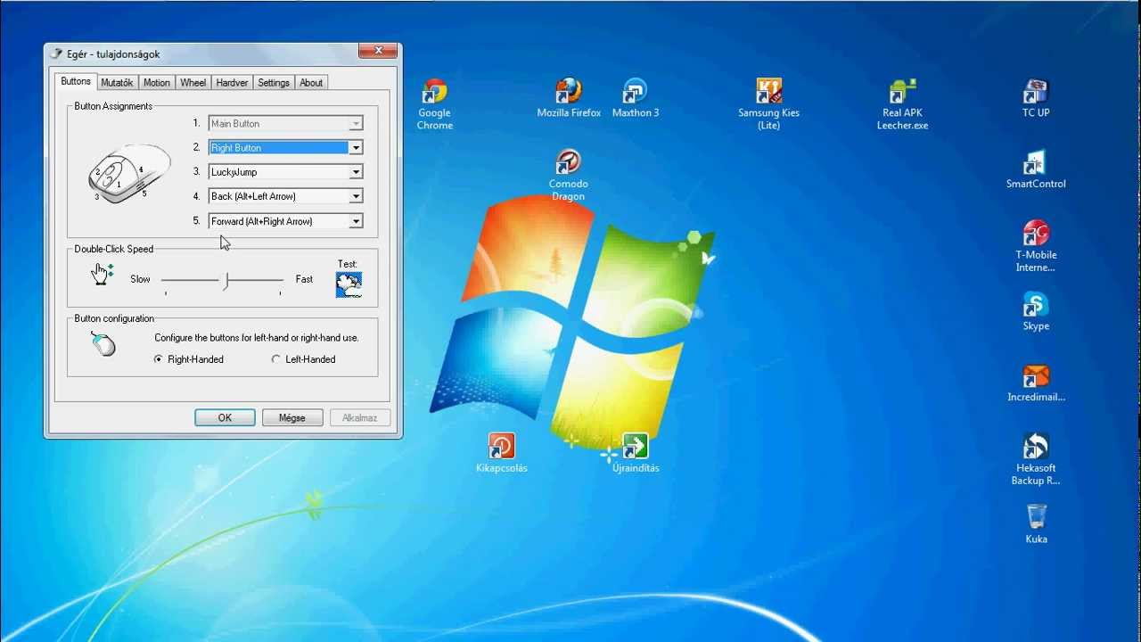The width and height of the screenshot is (1141, 642).
Task: Open the Motion tab
Action: point(157,83)
